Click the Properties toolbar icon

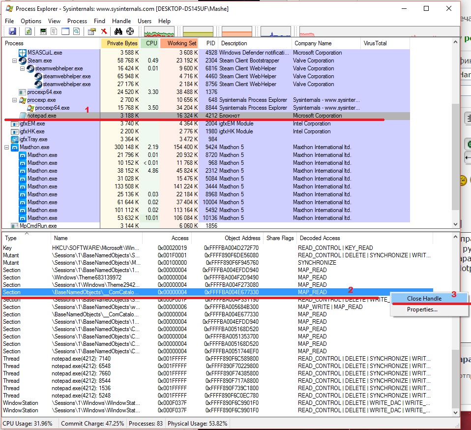[x=91, y=31]
